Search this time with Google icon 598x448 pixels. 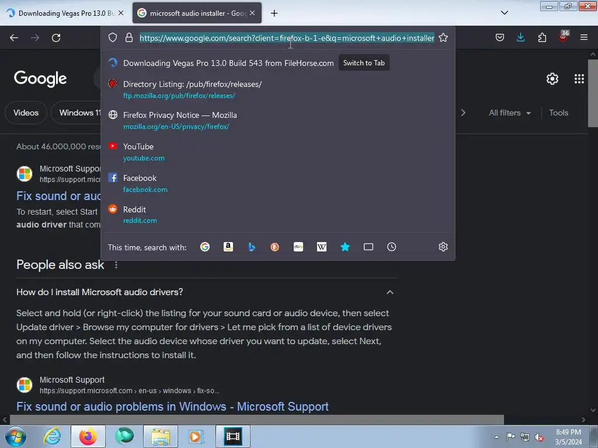point(205,247)
